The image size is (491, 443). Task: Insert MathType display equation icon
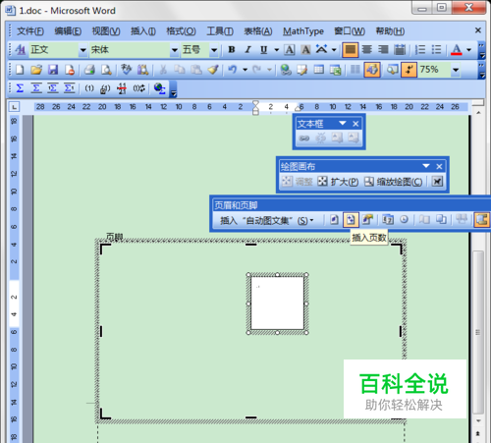(36, 88)
